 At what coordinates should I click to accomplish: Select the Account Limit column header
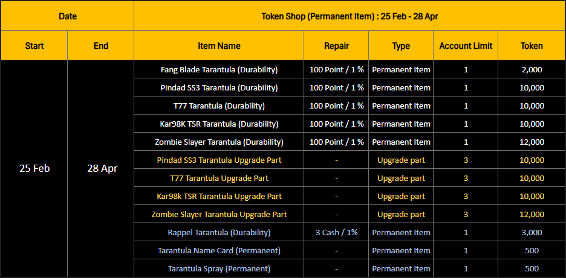(x=466, y=46)
